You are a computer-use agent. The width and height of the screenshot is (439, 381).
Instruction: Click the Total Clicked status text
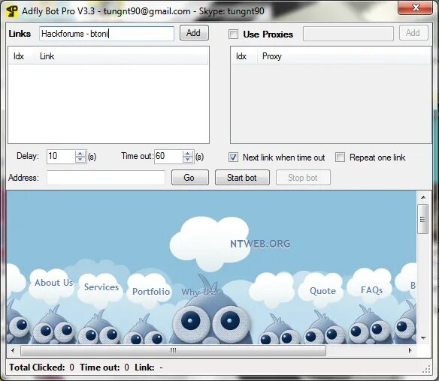[41, 367]
